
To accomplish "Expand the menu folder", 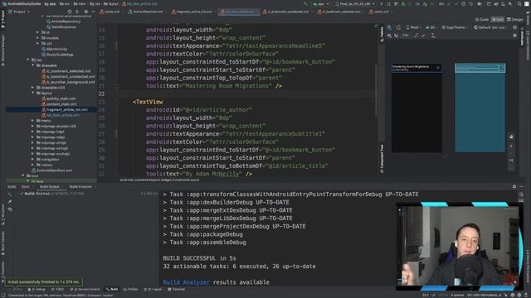I will pyautogui.click(x=33, y=121).
